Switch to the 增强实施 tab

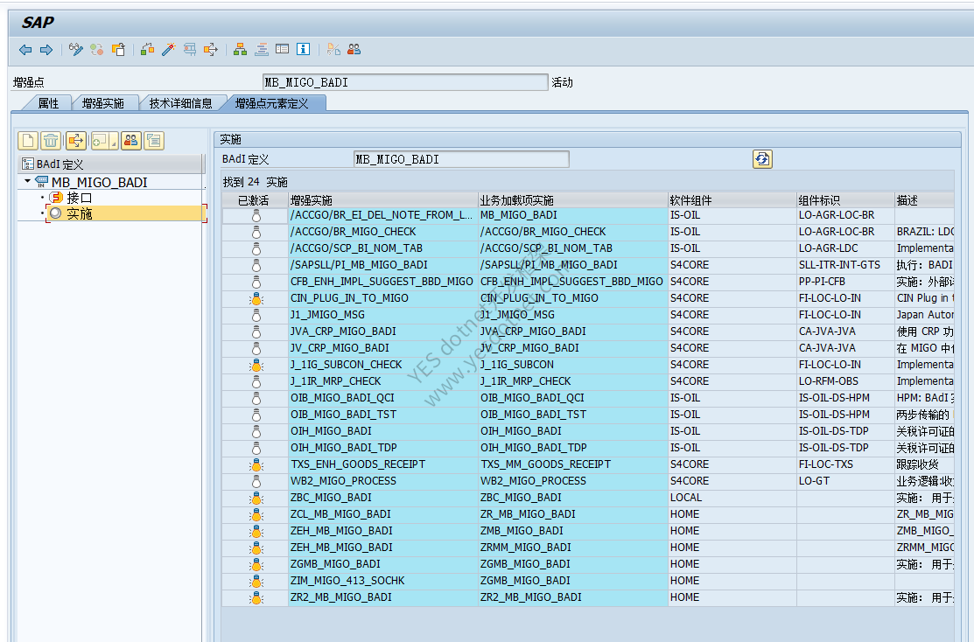coord(103,103)
